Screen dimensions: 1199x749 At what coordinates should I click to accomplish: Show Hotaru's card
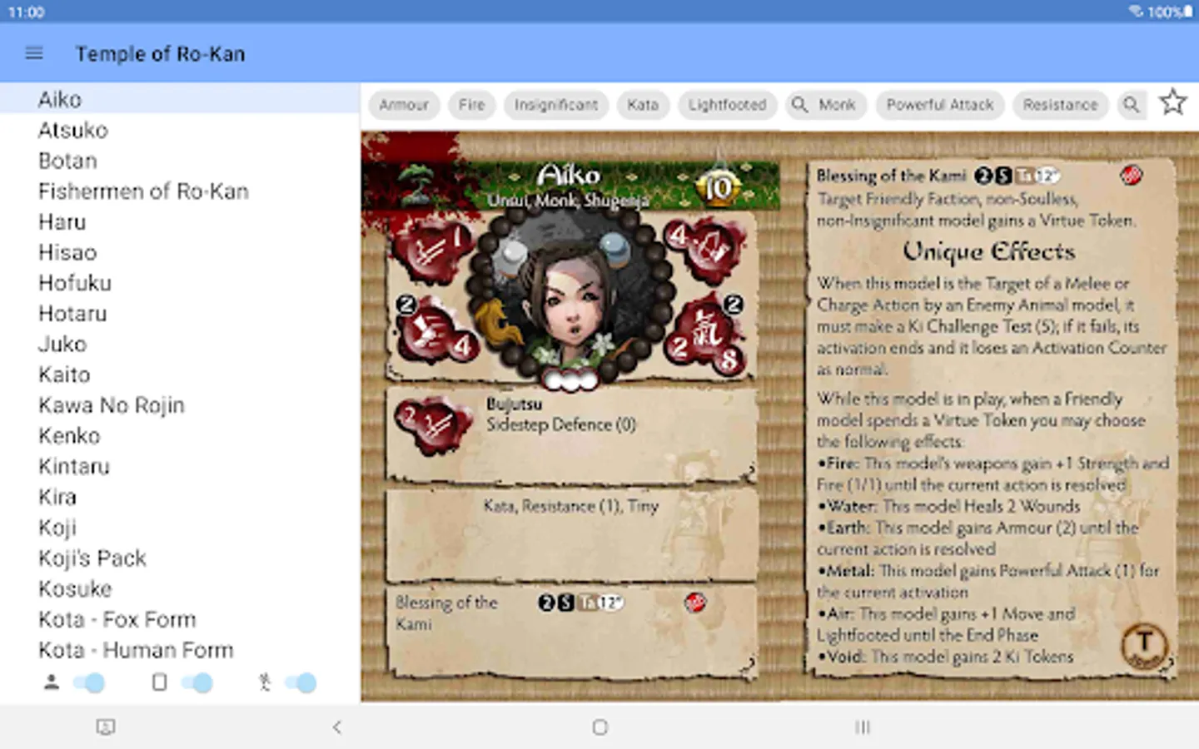coord(180,314)
